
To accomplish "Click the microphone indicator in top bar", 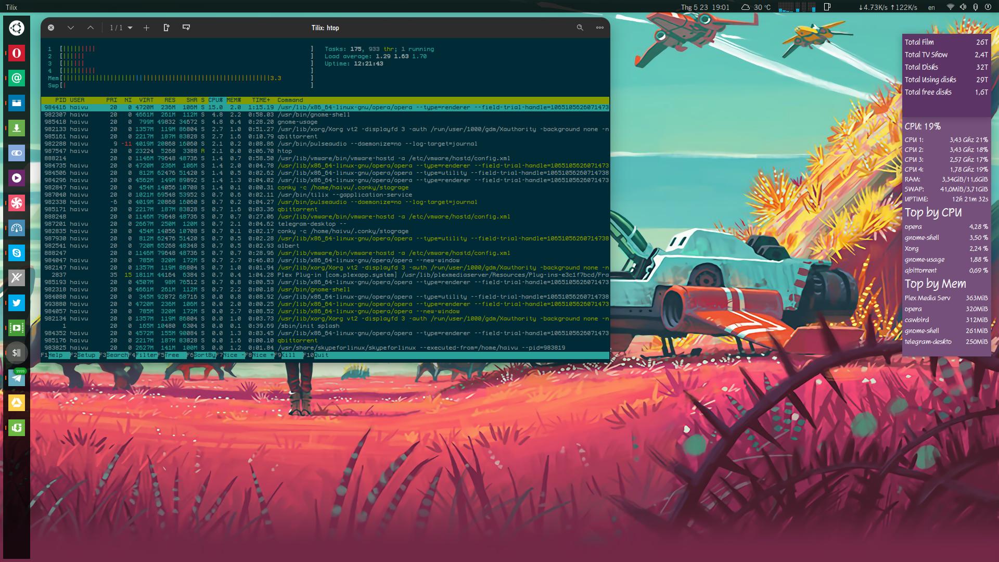I will 975,7.
